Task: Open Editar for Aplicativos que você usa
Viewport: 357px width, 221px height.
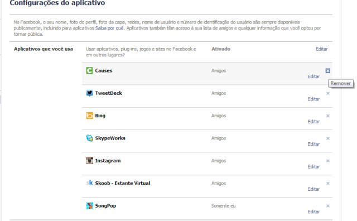Action: pyautogui.click(x=321, y=49)
